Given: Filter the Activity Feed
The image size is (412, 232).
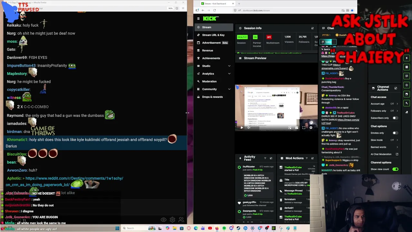Looking at the screenshot, I should pyautogui.click(x=265, y=158).
